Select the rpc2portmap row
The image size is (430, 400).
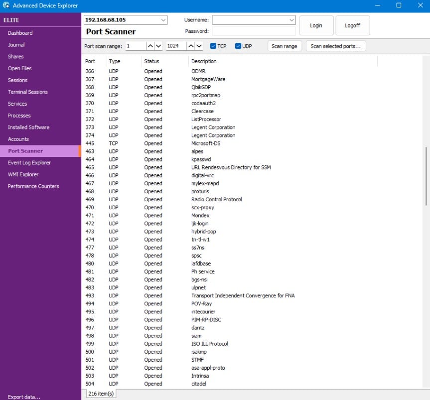230,95
